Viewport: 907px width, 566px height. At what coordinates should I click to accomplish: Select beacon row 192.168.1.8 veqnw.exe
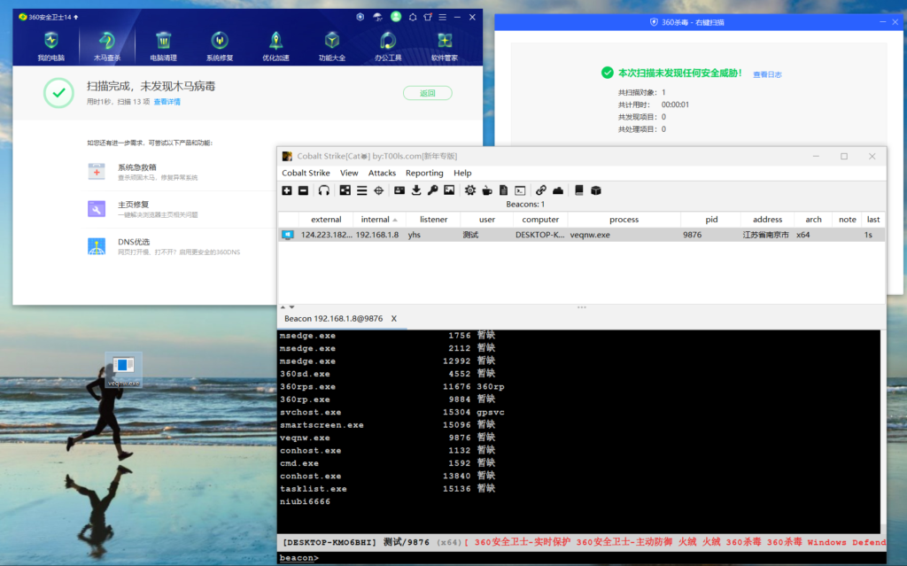pos(581,235)
